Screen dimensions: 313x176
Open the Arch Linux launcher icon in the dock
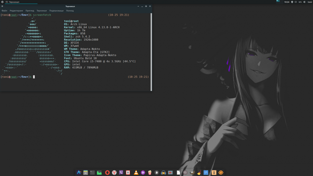pyautogui.click(x=79, y=173)
